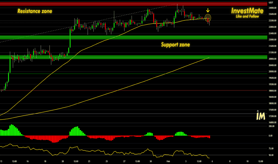
Task: Click the 22000.00 price axis label
Action: [x=272, y=40]
